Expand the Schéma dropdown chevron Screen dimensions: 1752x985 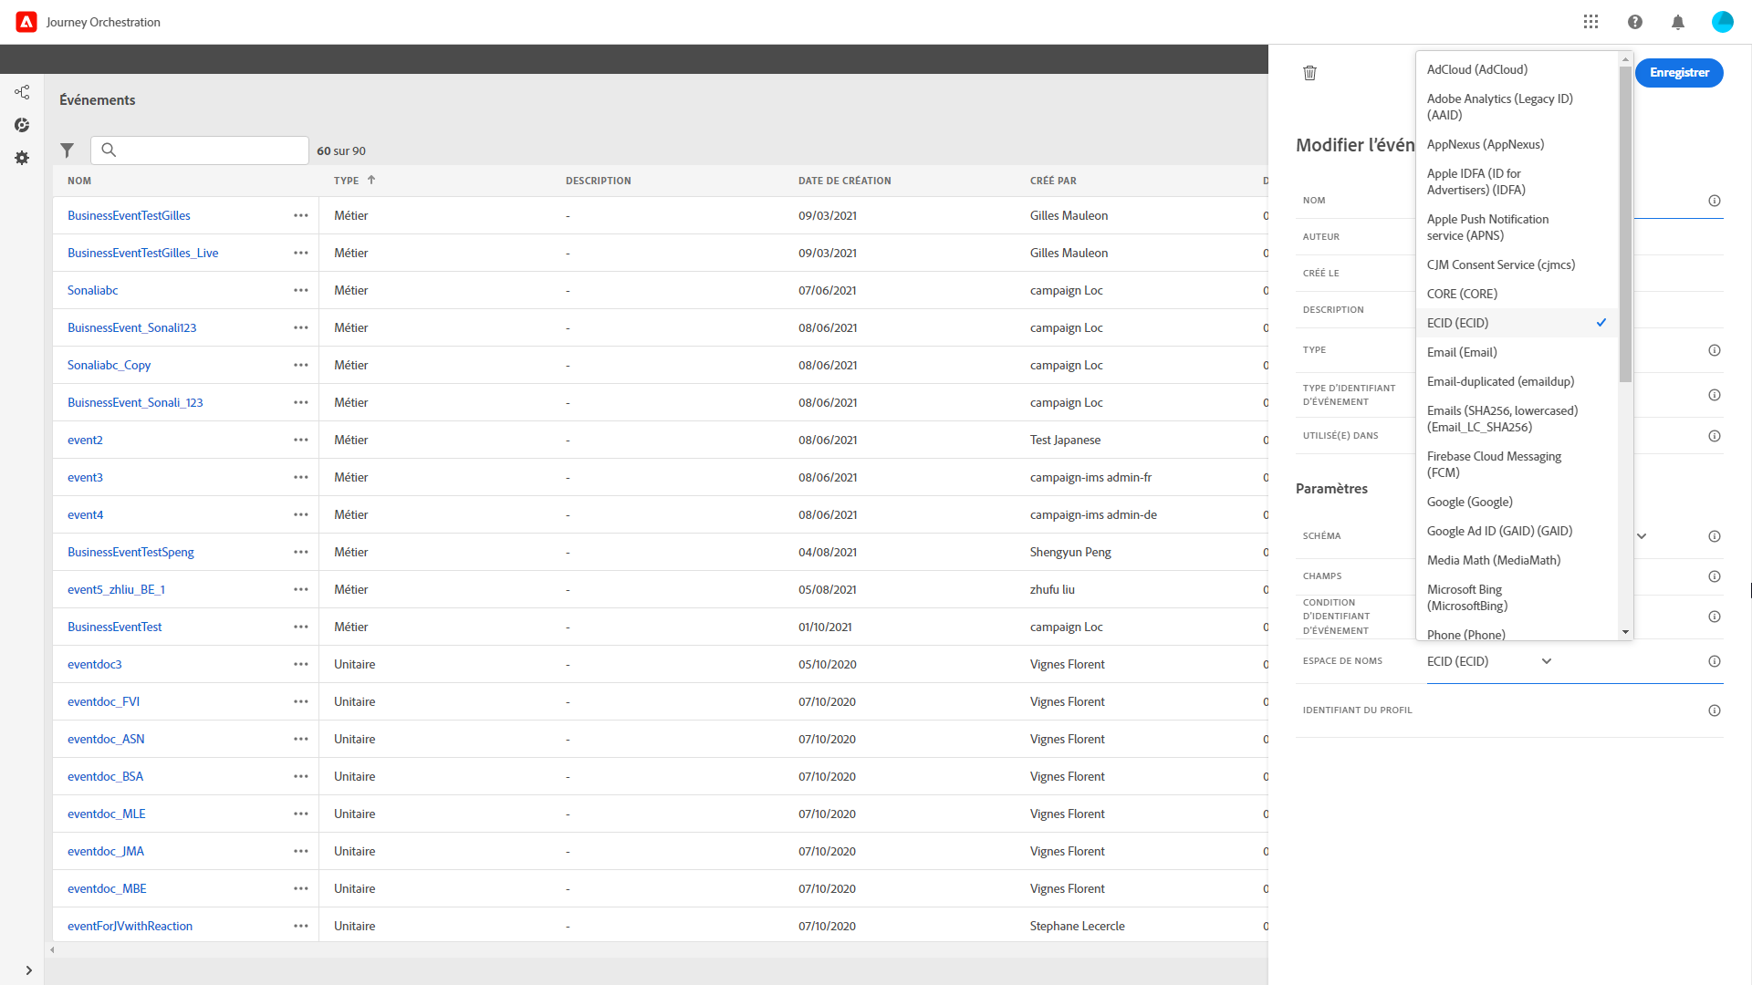(x=1642, y=536)
